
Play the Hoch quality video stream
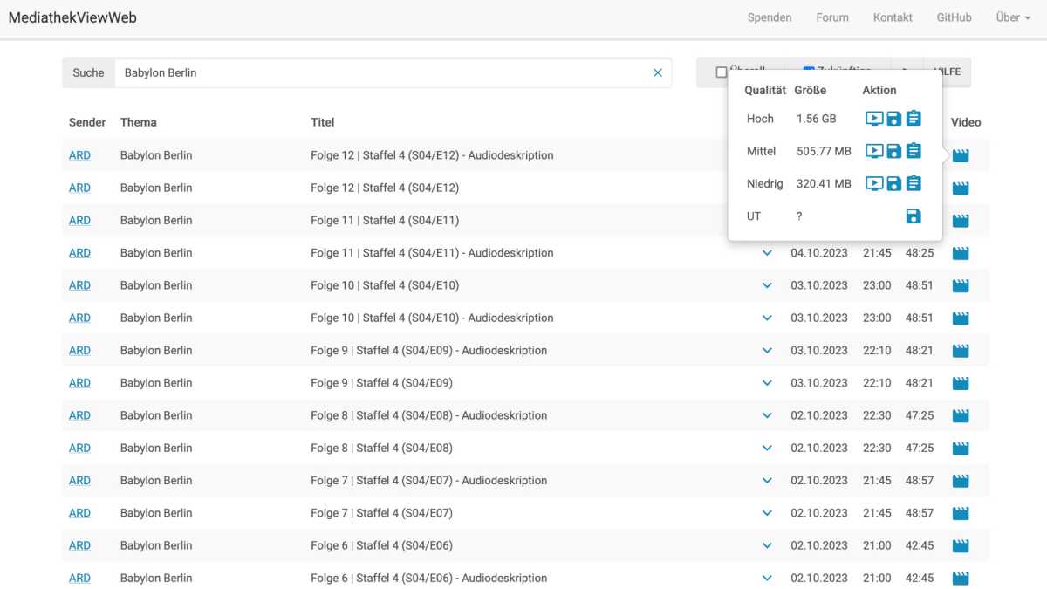873,119
